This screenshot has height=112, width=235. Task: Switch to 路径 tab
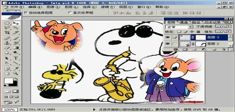tap(196, 22)
